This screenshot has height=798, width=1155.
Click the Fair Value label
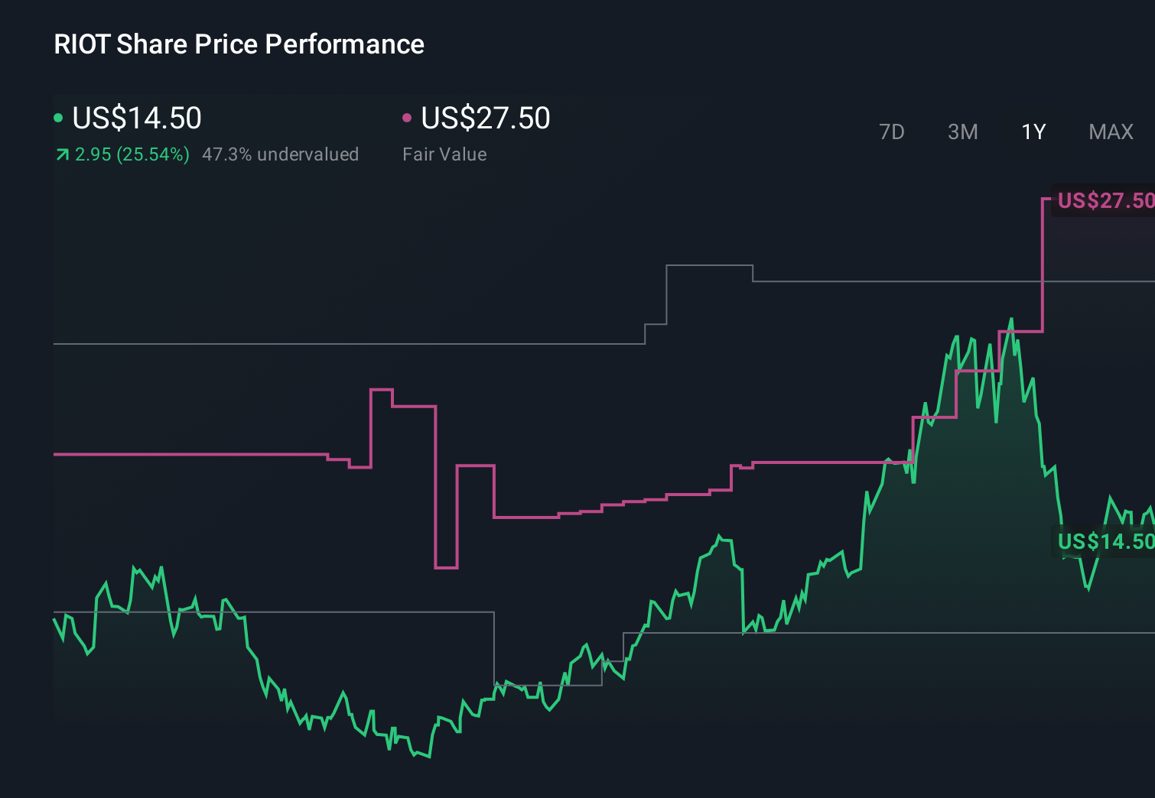(444, 154)
